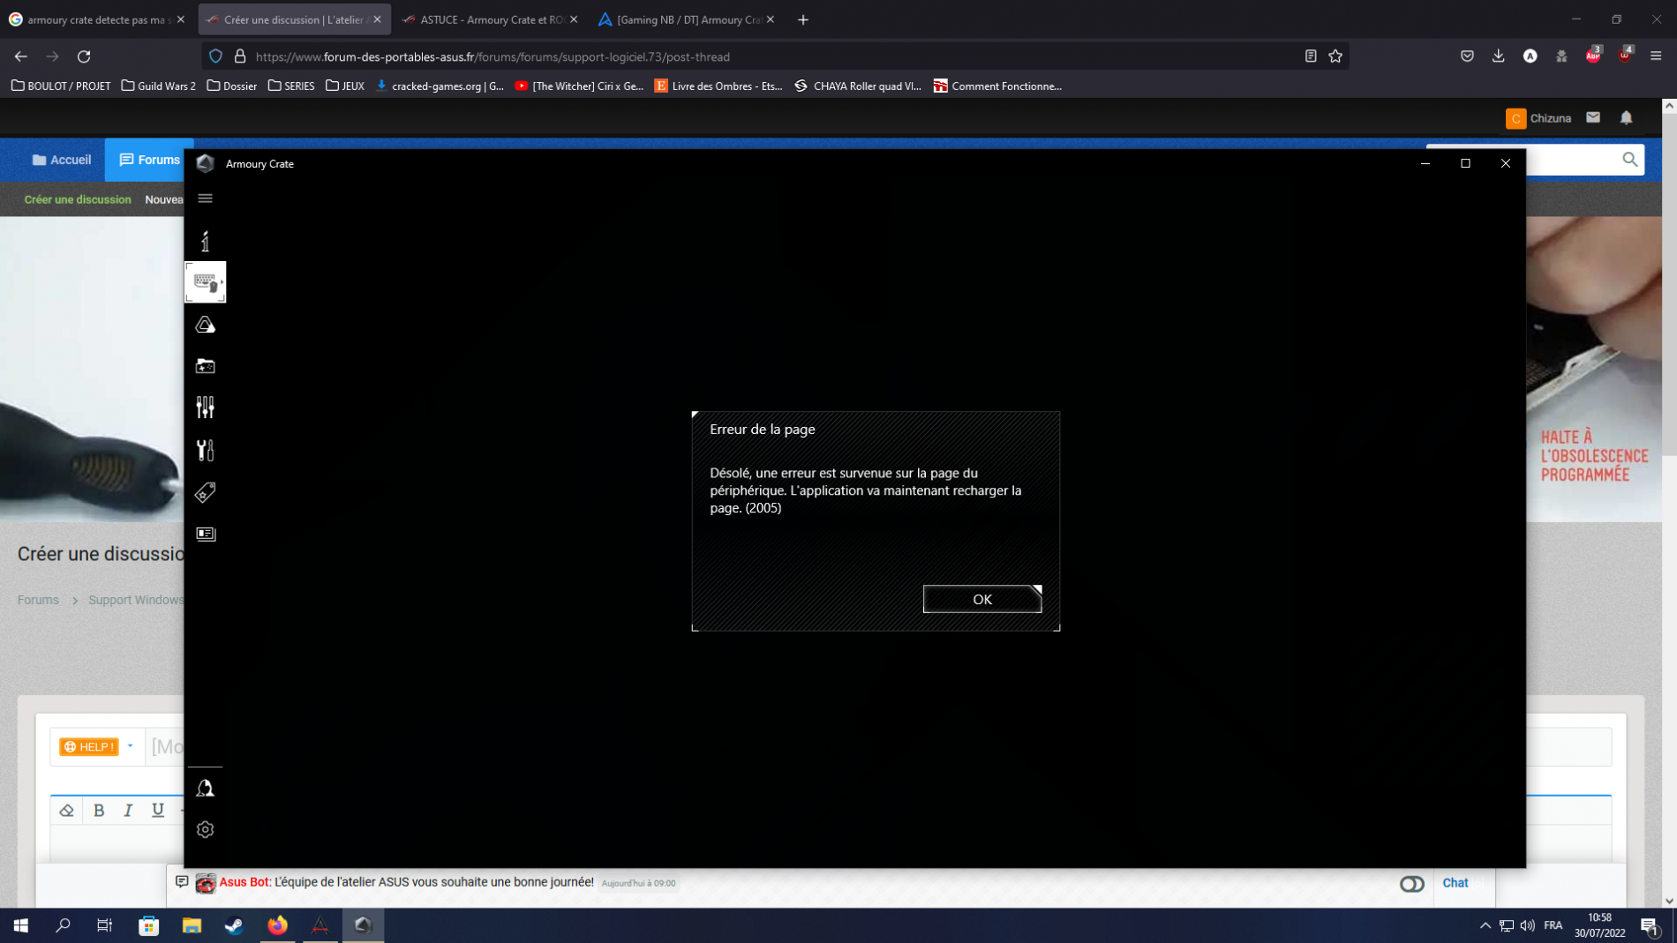Click OK in the error dialog
The width and height of the screenshot is (1677, 943).
[981, 599]
